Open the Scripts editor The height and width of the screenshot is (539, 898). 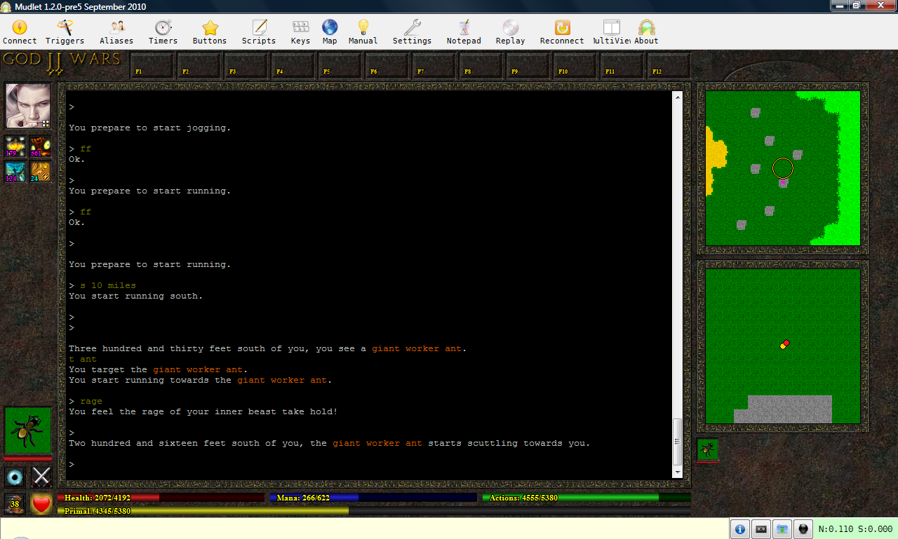pos(259,32)
